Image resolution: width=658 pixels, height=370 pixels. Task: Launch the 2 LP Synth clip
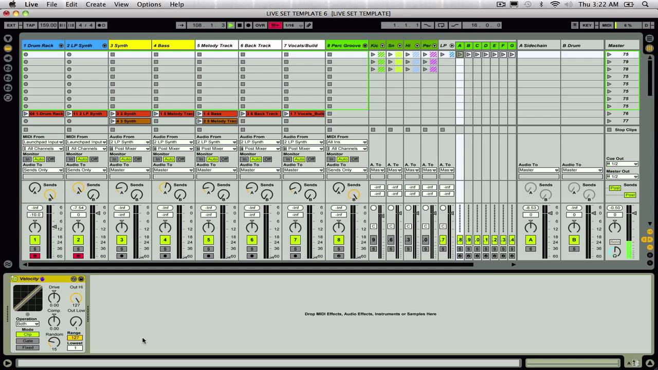coord(69,114)
